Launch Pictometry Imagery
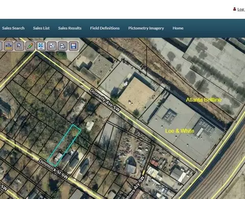Image resolution: width=245 pixels, height=199 pixels. click(146, 28)
